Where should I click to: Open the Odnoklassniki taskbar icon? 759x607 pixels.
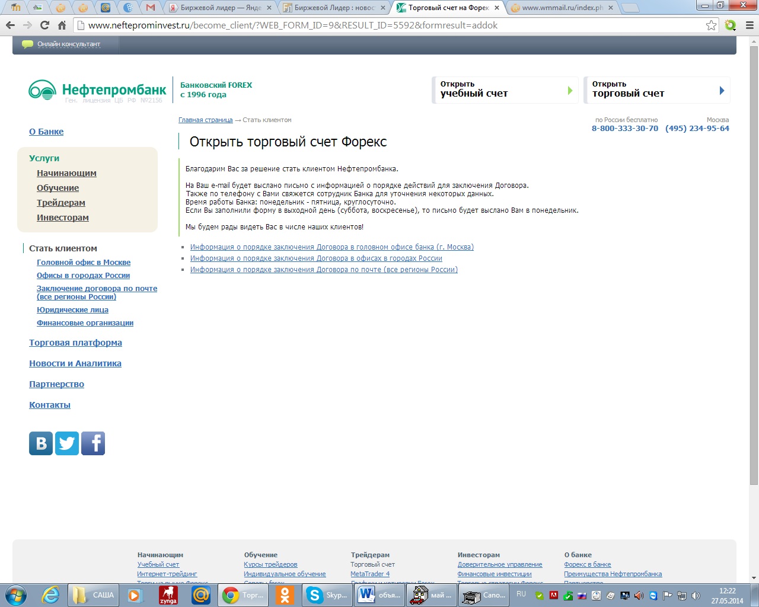pos(285,595)
